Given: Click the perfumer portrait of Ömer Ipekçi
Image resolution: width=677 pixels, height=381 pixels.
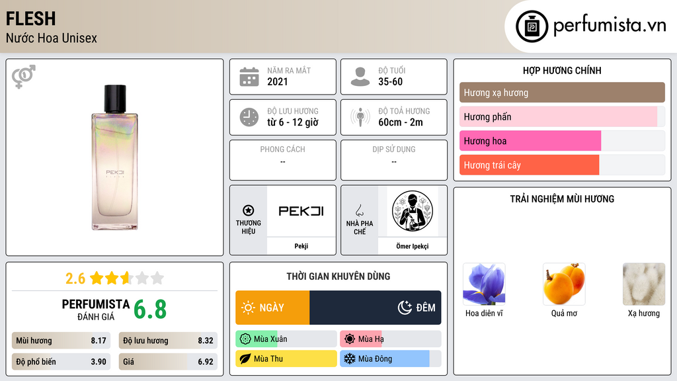Looking at the screenshot, I should pyautogui.click(x=413, y=211).
